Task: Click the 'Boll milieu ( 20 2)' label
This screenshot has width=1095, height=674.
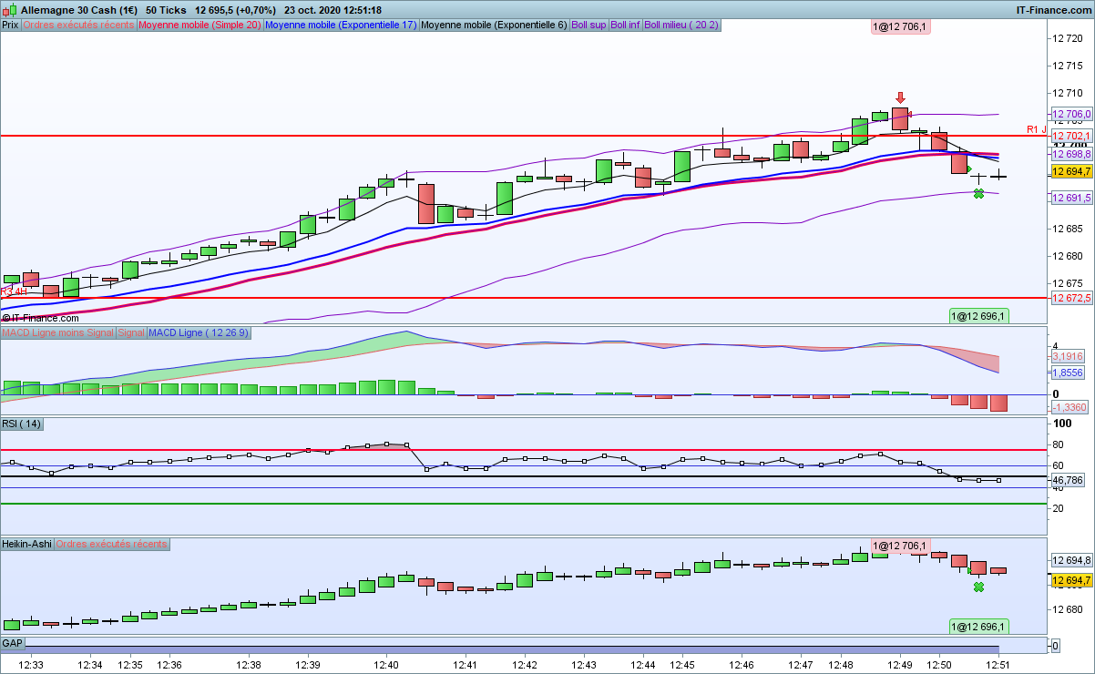Action: click(681, 26)
